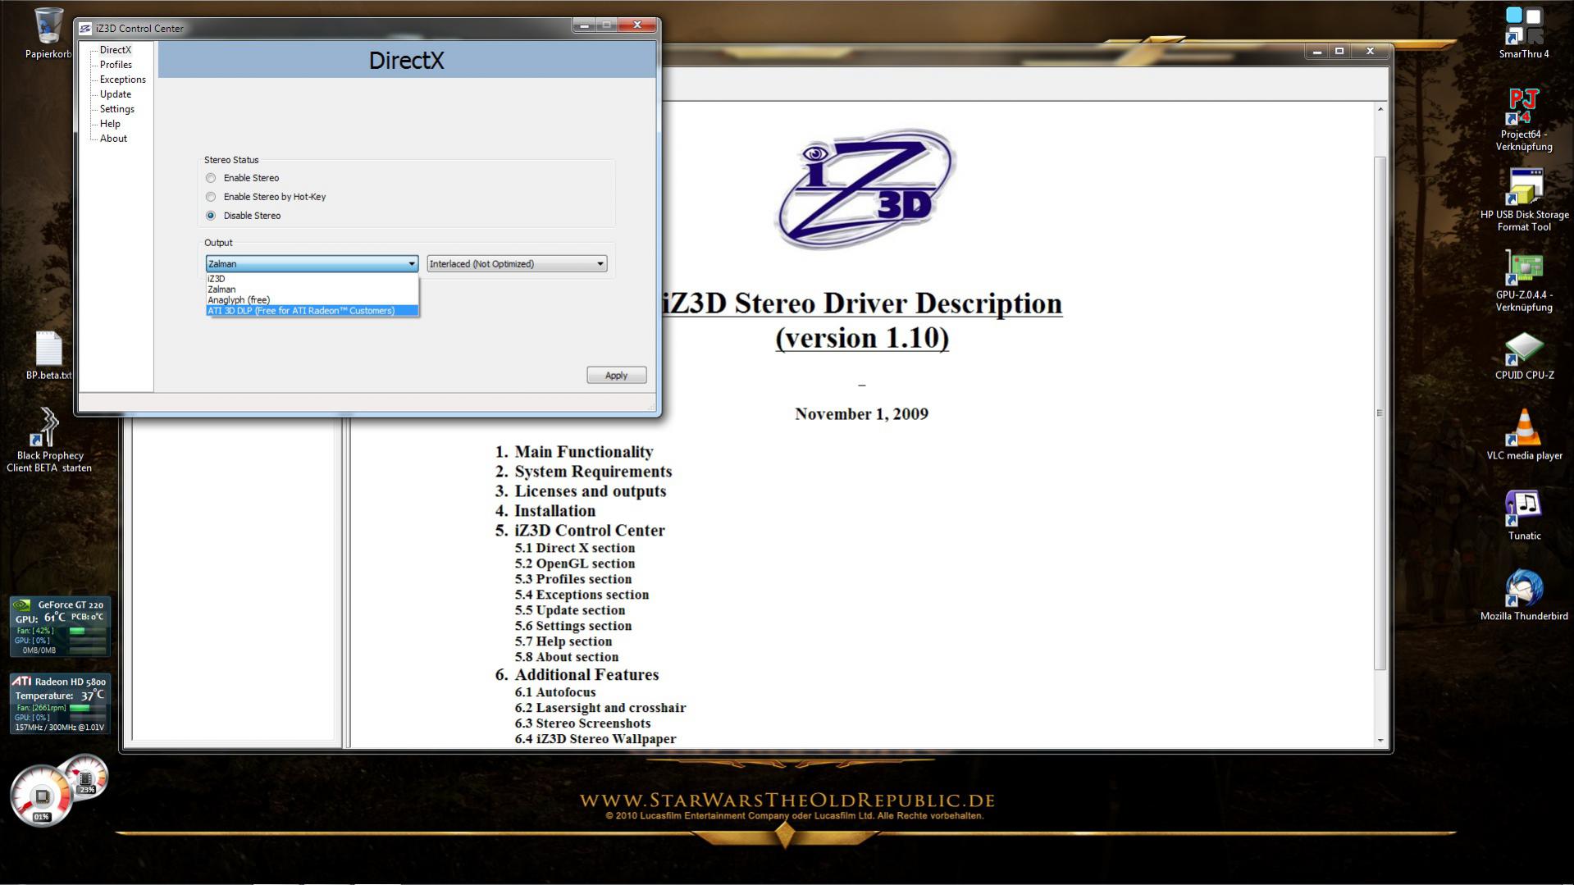Open the BP.beta.txt file icon
Screen dimensions: 1574x885
48,357
